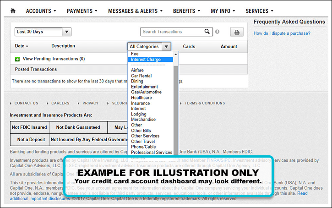332x208 pixels.
Task: Open the Messages & Alerts menu
Action: click(135, 11)
